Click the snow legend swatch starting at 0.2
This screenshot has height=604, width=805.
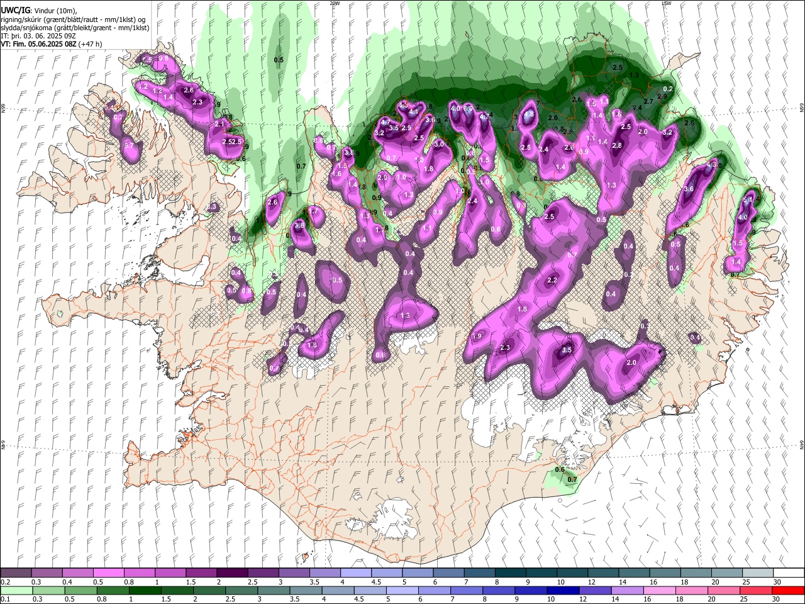tap(16, 573)
